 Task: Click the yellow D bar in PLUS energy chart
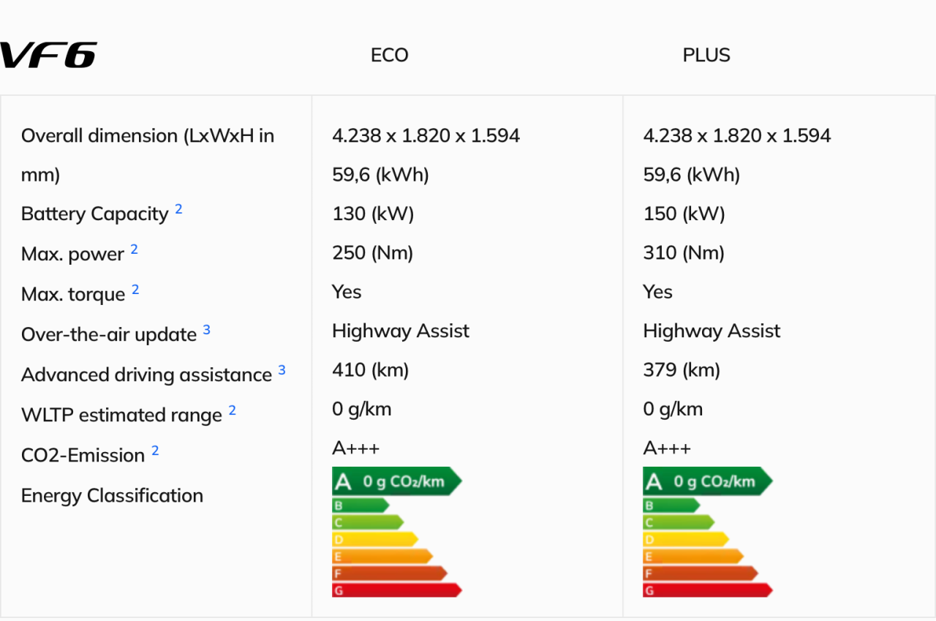click(x=686, y=539)
